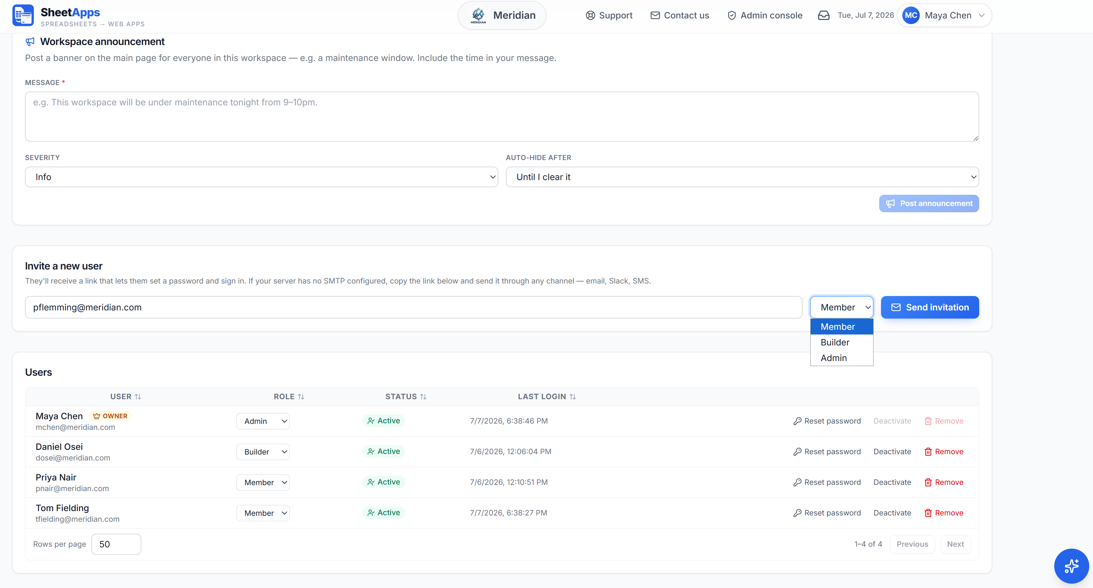Click the invite role Member dropdown
Viewport: 1093px width, 588px height.
coord(841,307)
